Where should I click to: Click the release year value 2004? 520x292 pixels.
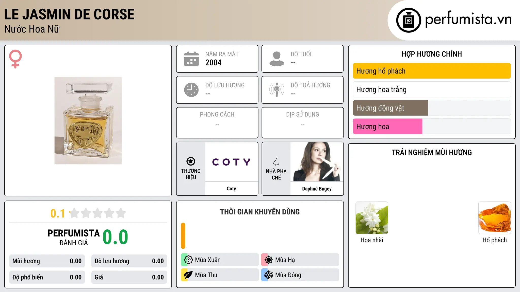click(213, 63)
